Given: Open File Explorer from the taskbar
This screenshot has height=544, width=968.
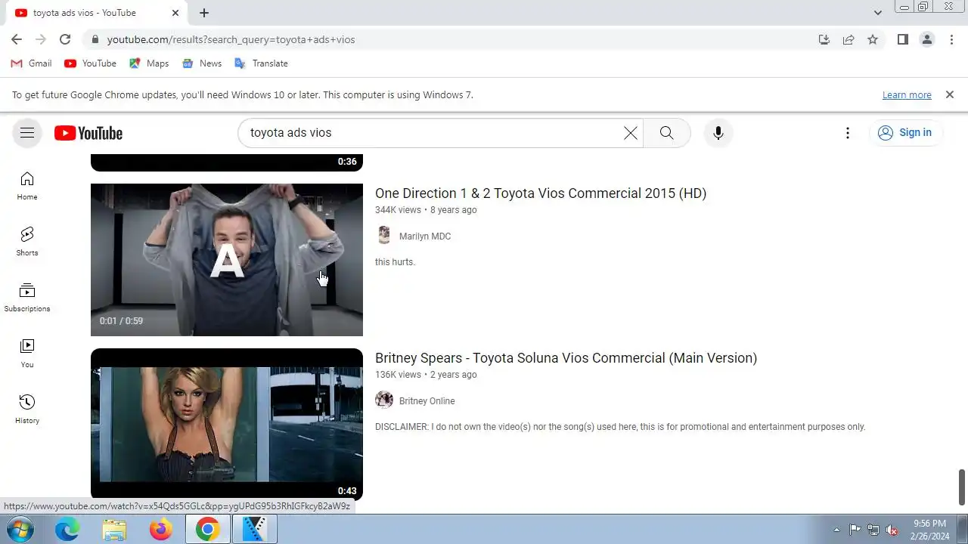Looking at the screenshot, I should coord(114,530).
